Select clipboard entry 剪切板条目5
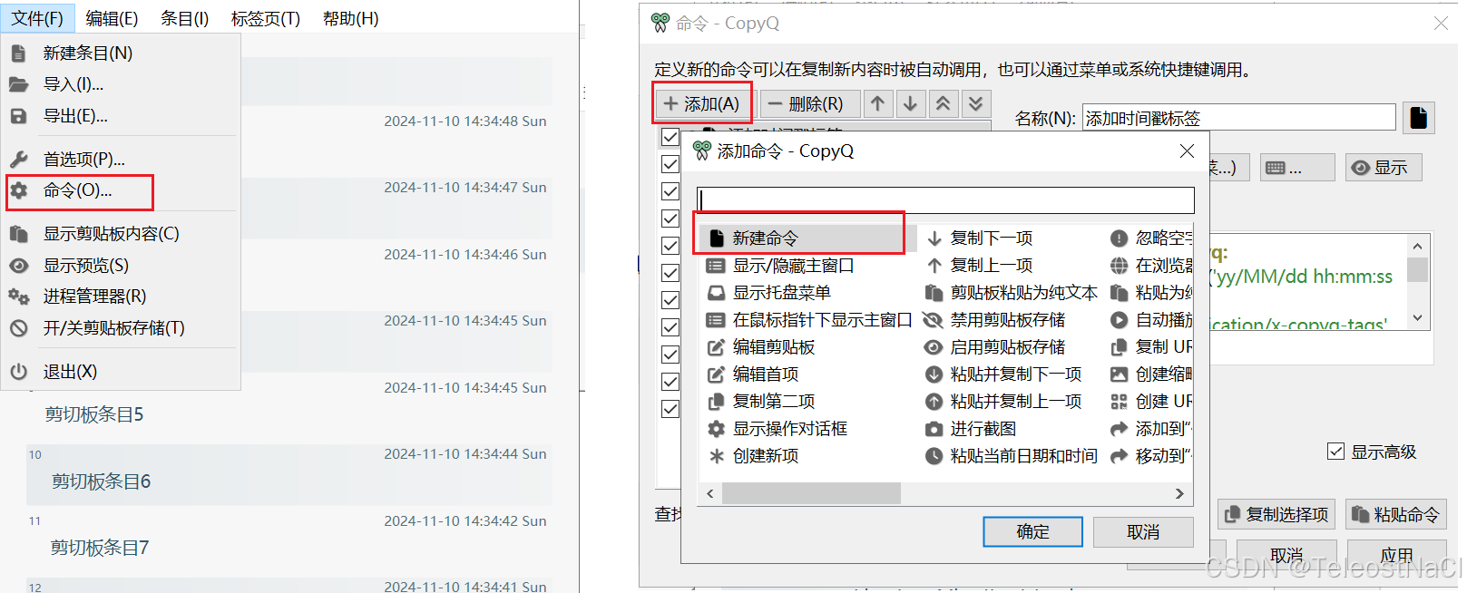 (289, 408)
